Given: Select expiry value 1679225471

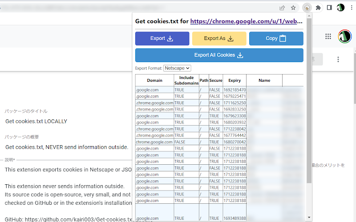Looking at the screenshot, I should (x=235, y=96).
